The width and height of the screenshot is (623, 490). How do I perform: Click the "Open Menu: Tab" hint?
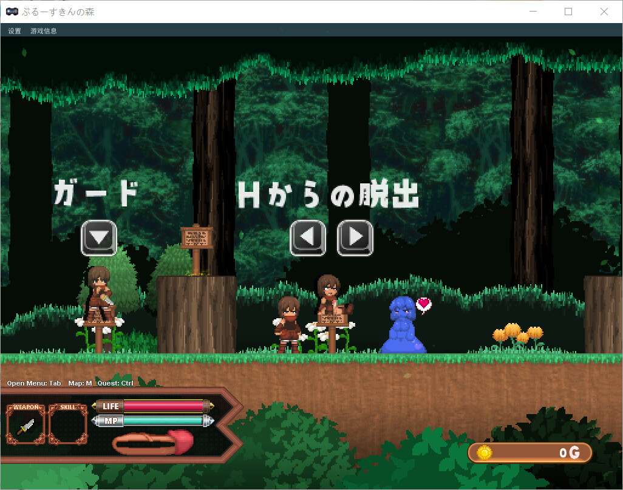click(x=34, y=383)
